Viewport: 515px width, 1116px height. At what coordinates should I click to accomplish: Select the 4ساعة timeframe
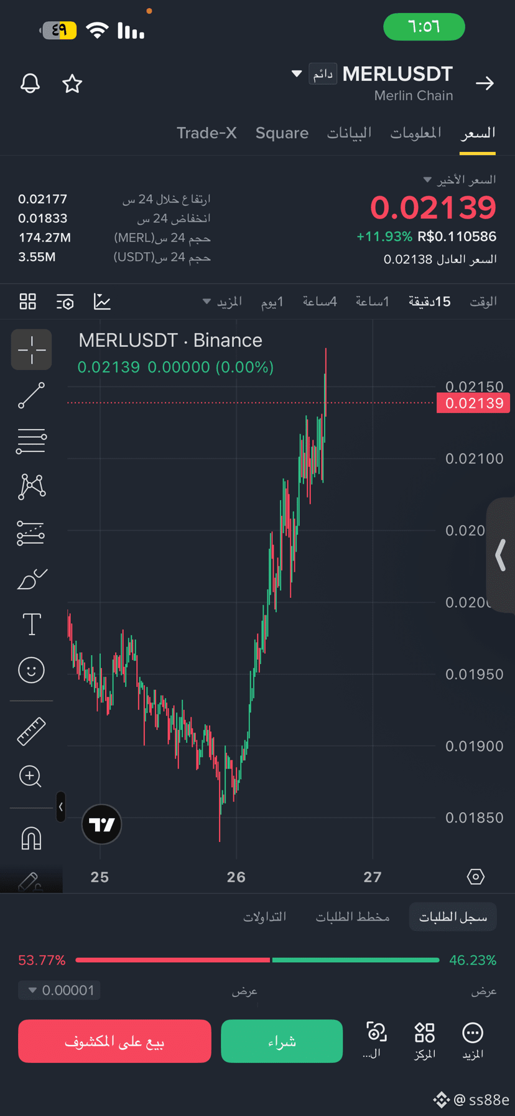coord(320,302)
